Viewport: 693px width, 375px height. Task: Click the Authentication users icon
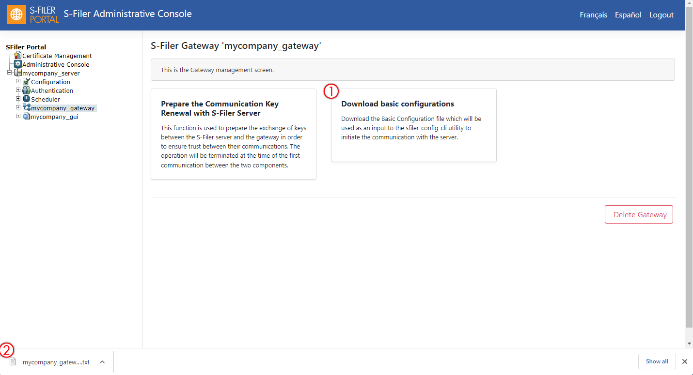point(27,90)
